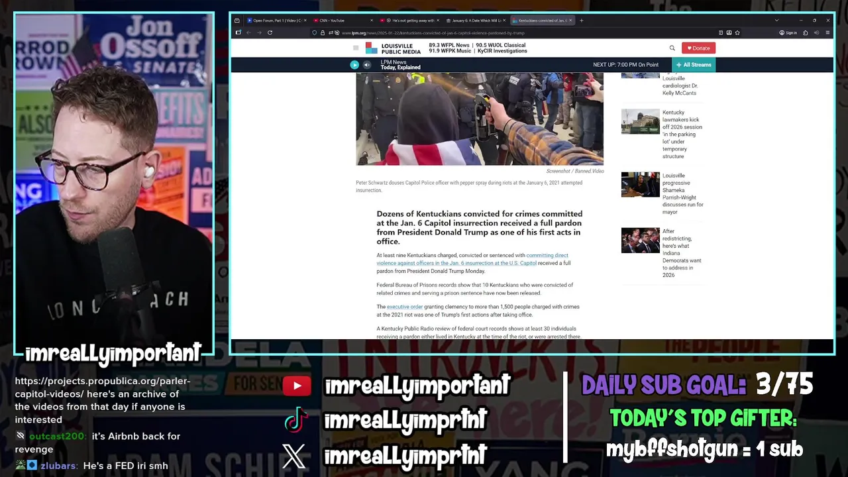Close the CNN - YouTube tab
Image resolution: width=848 pixels, height=477 pixels.
pyautogui.click(x=371, y=21)
